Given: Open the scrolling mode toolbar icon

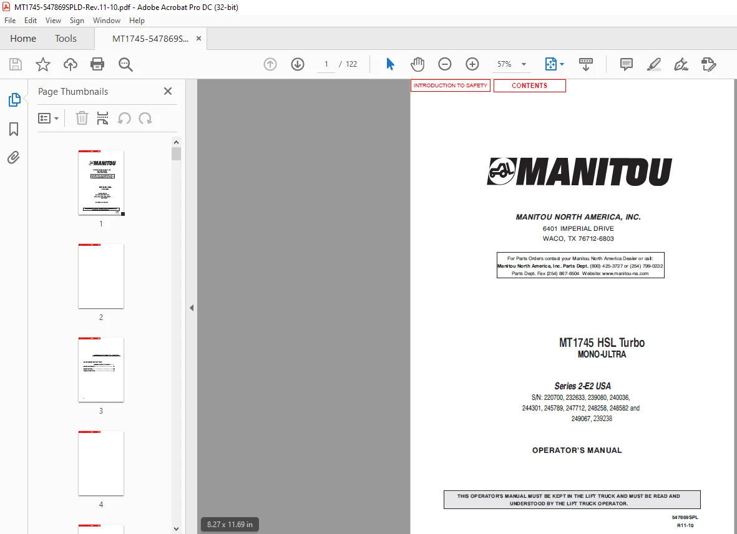Looking at the screenshot, I should click(585, 64).
